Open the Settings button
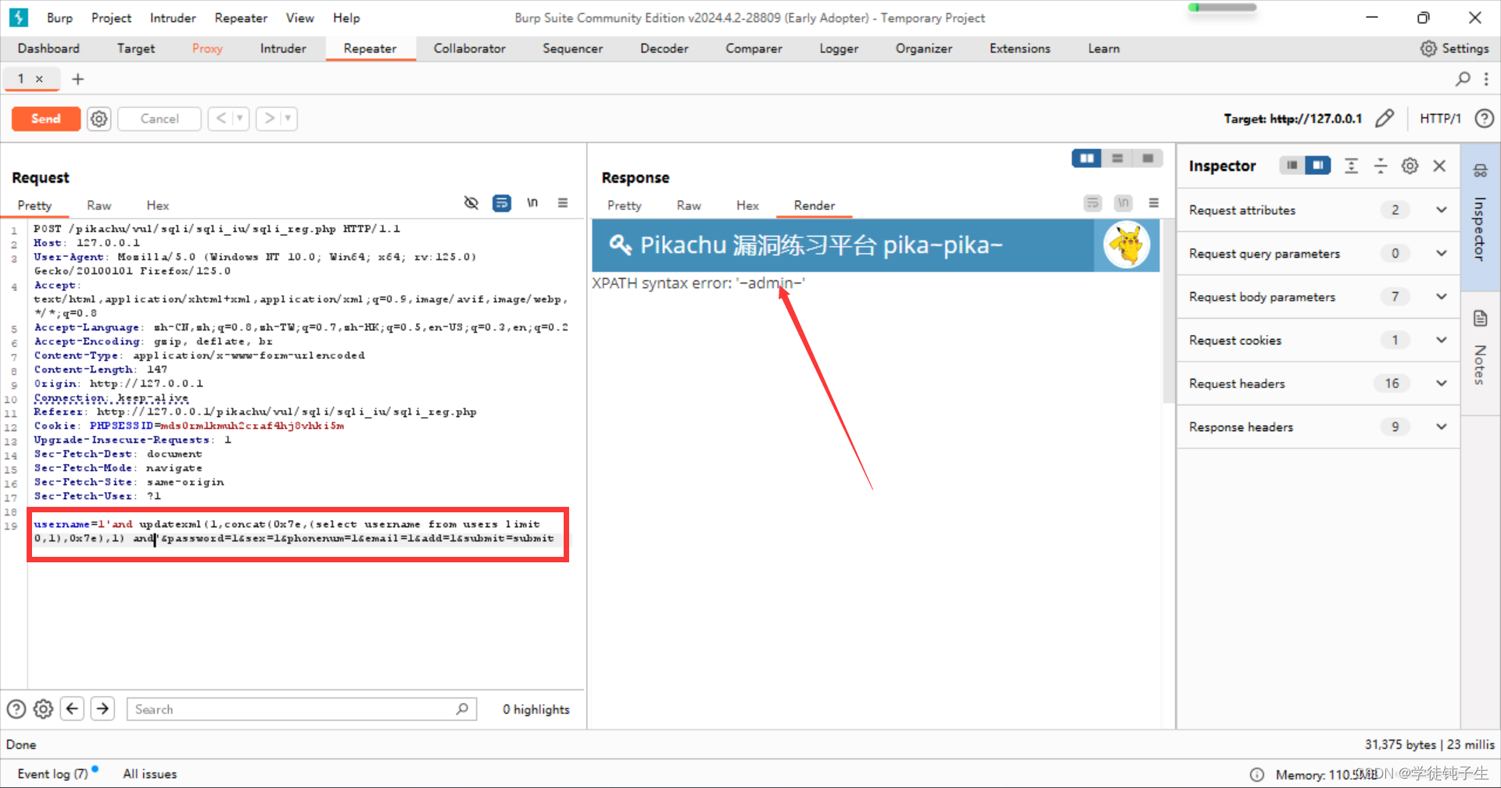Viewport: 1501px width, 788px height. point(1454,48)
